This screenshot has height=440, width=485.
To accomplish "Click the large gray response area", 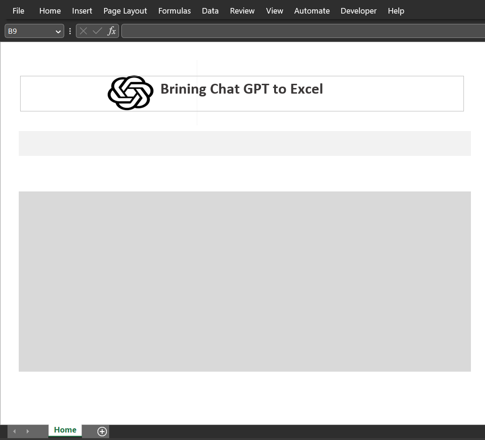I will coord(245,281).
